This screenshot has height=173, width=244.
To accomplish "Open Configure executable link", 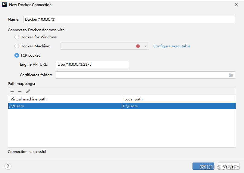I will click(172, 46).
